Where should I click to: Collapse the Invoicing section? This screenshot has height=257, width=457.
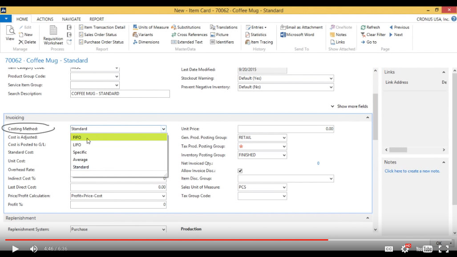[368, 117]
